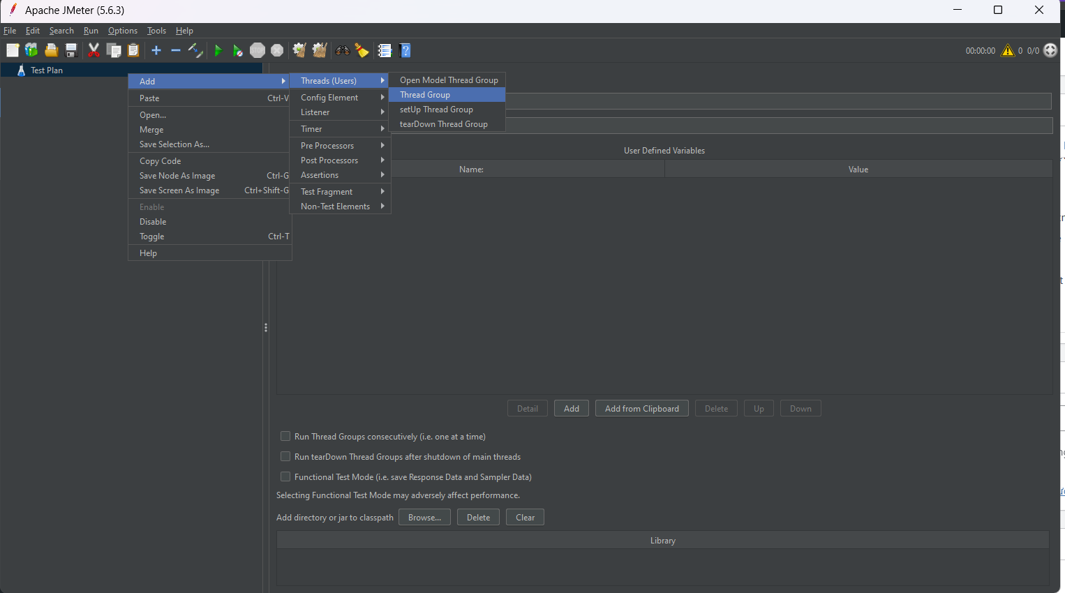Click the yellow warning log indicator
Image resolution: width=1065 pixels, height=593 pixels.
tap(1007, 50)
